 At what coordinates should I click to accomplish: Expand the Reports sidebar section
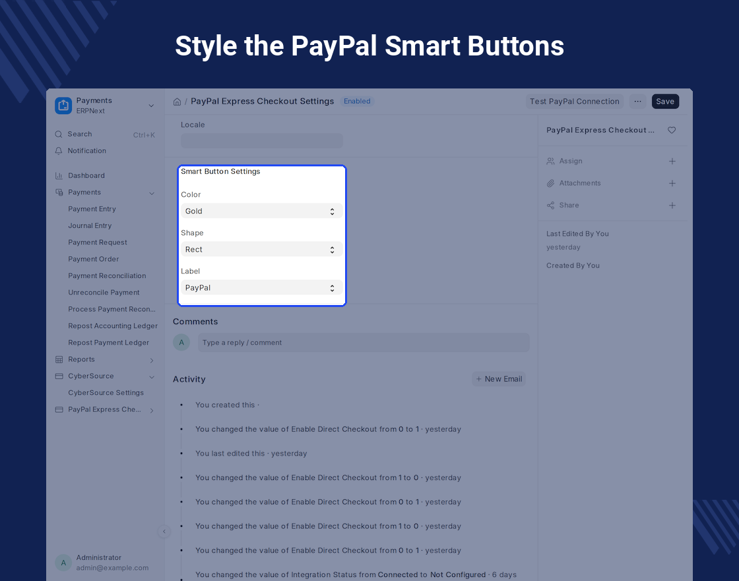pos(152,360)
